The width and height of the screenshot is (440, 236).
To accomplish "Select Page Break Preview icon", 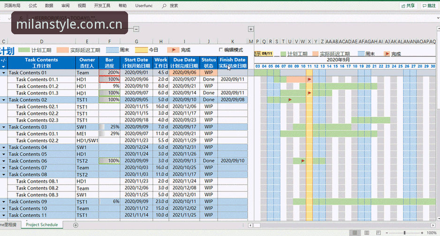I will coord(378,233).
